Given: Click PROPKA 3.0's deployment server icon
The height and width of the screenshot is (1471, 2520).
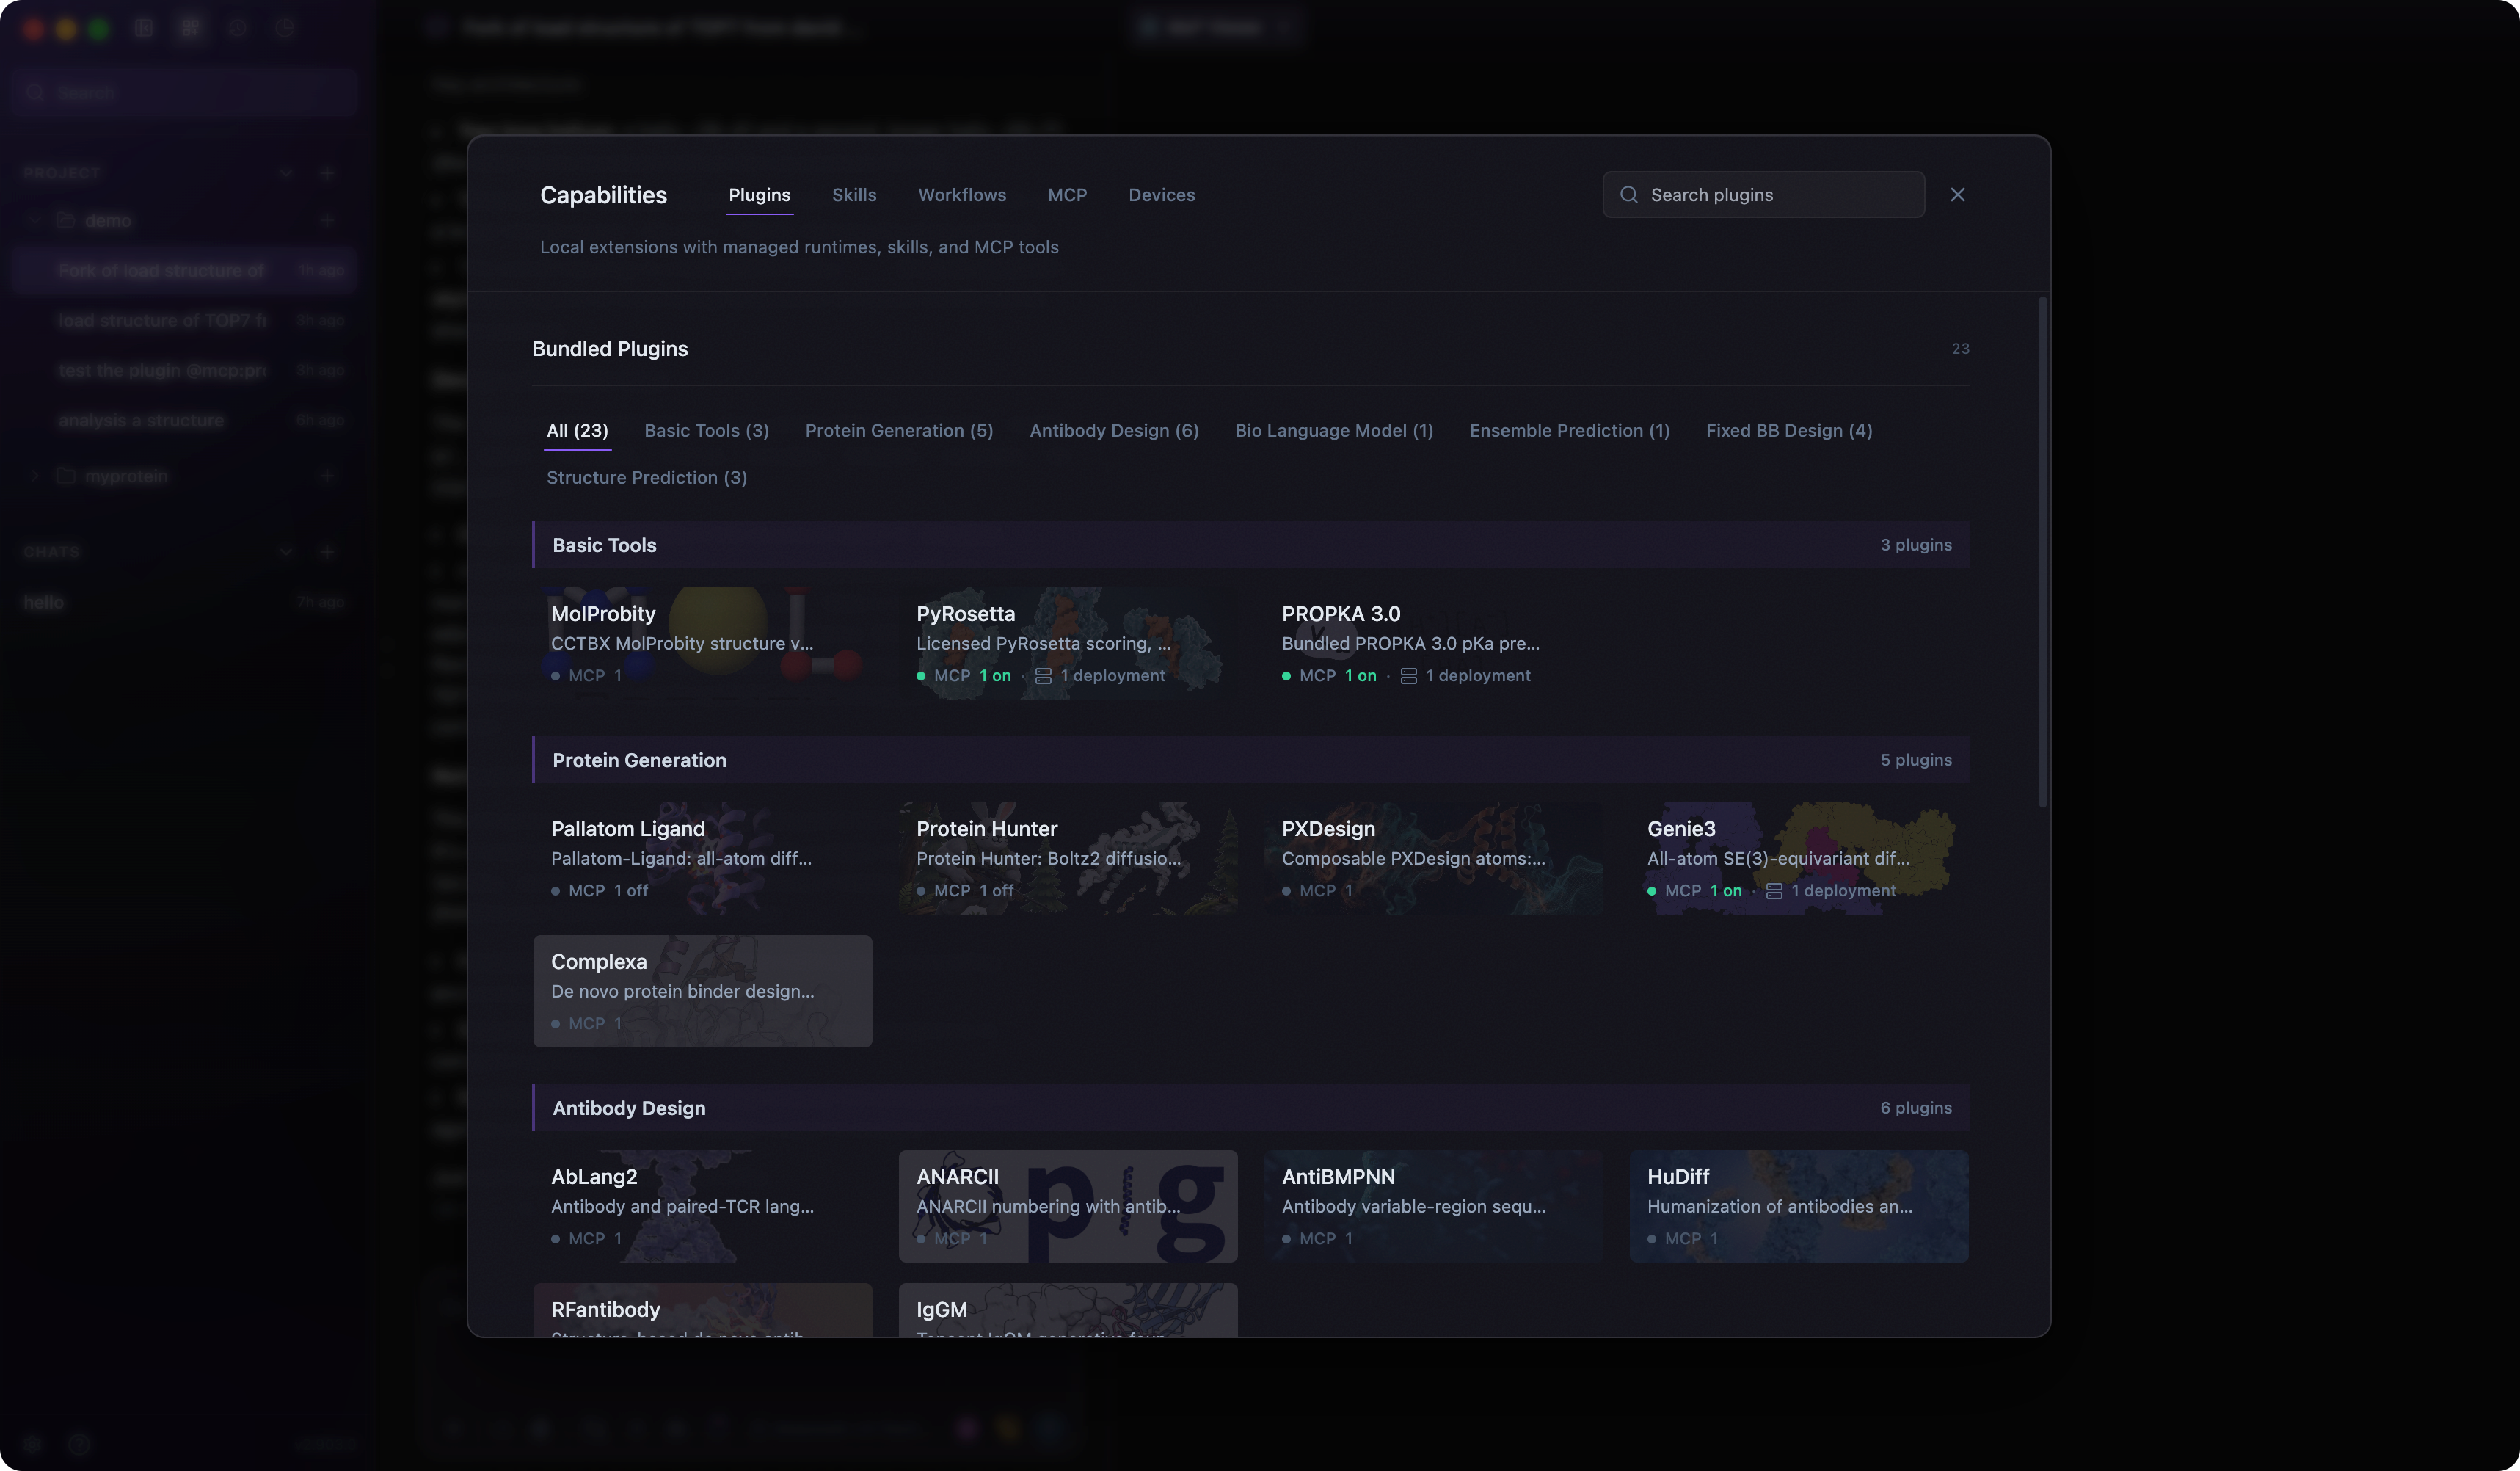Looking at the screenshot, I should [x=1408, y=676].
